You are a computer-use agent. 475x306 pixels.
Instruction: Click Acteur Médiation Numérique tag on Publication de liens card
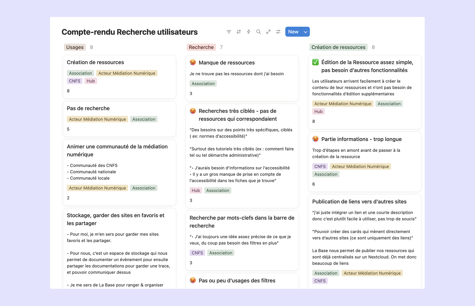pos(372,273)
